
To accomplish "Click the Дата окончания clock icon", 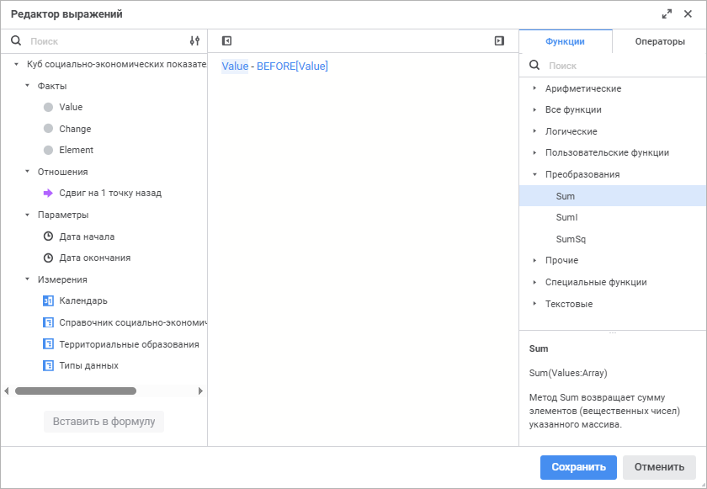I will (x=48, y=258).
